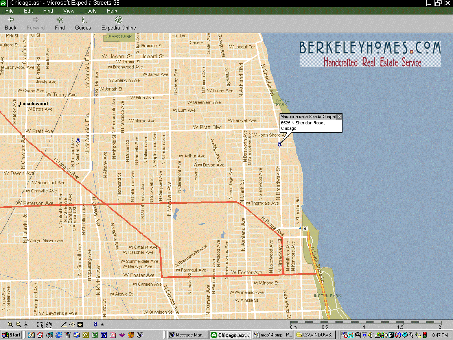Open the Guides toolbar dropdown
Viewport: 453px width, 340px height.
[83, 23]
